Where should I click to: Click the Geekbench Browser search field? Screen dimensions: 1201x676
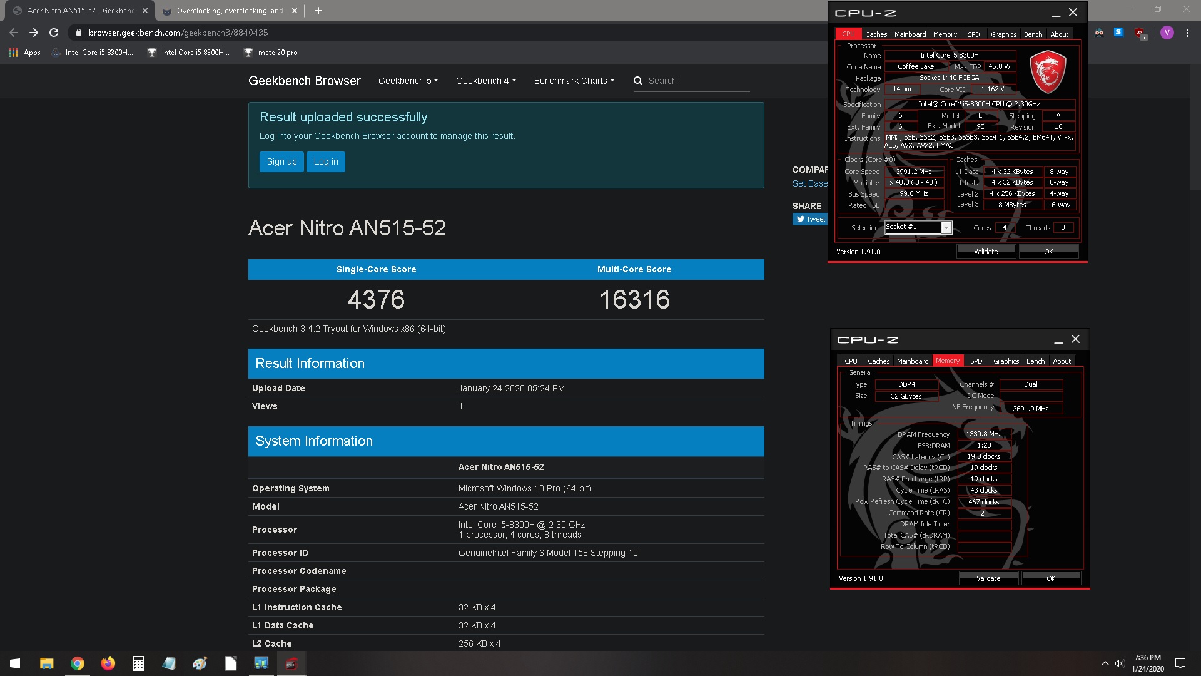(x=697, y=81)
